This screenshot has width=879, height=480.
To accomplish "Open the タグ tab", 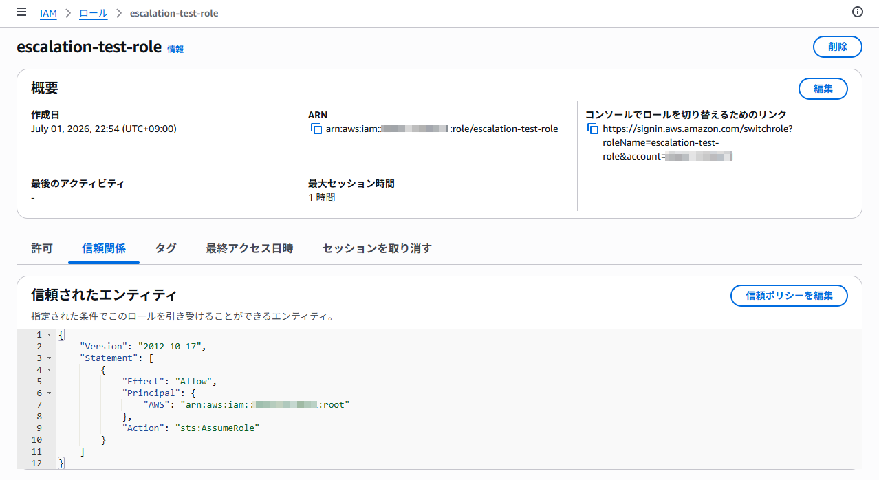I will pos(165,248).
